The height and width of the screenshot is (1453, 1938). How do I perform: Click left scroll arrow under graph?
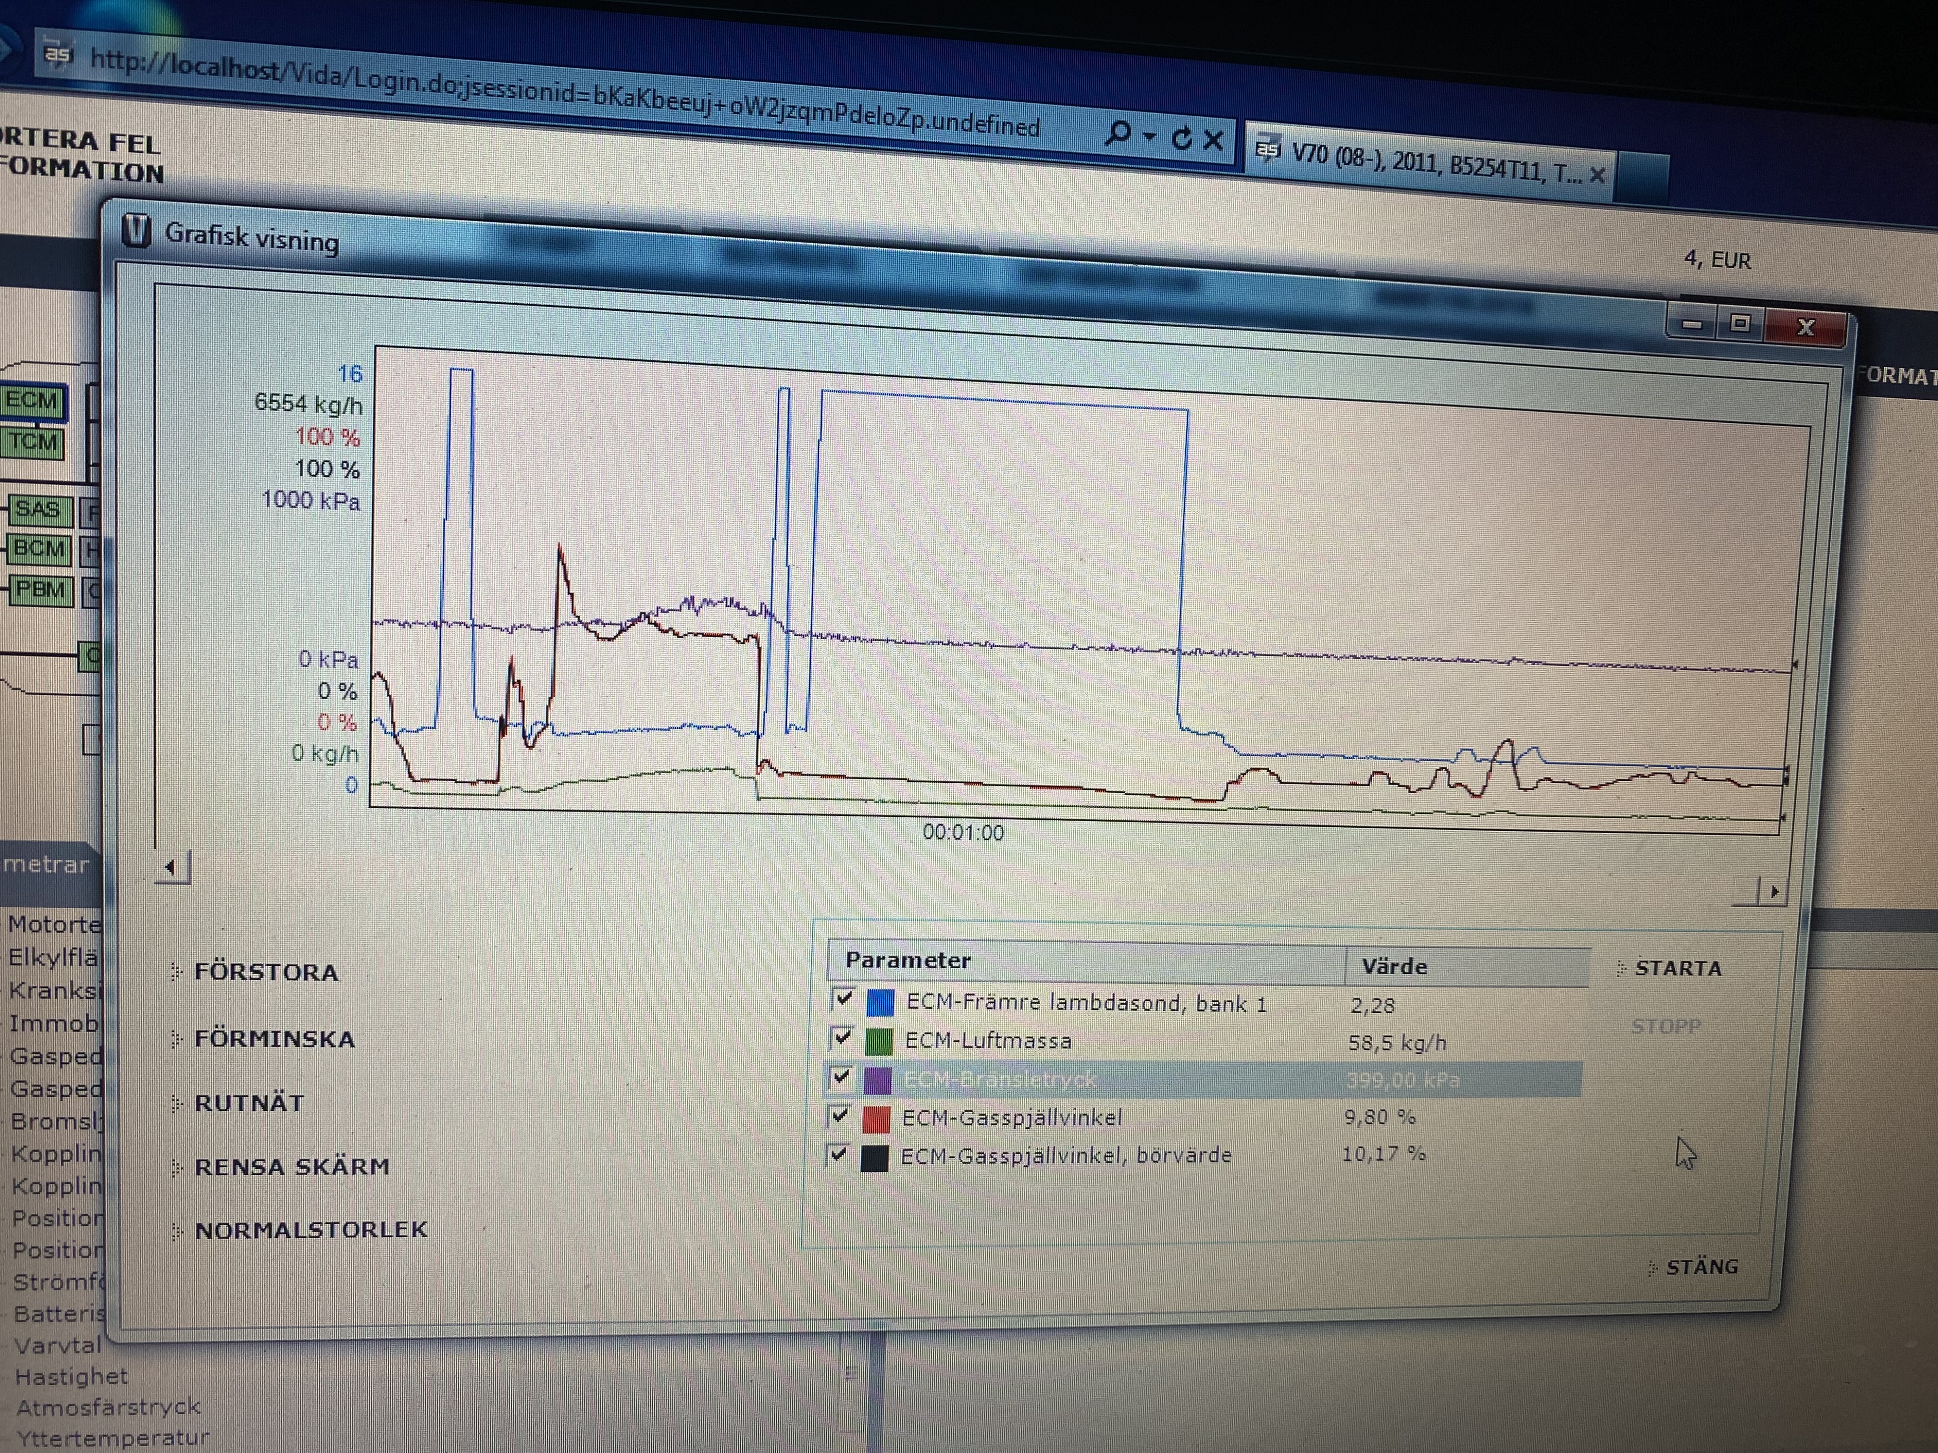[x=172, y=868]
